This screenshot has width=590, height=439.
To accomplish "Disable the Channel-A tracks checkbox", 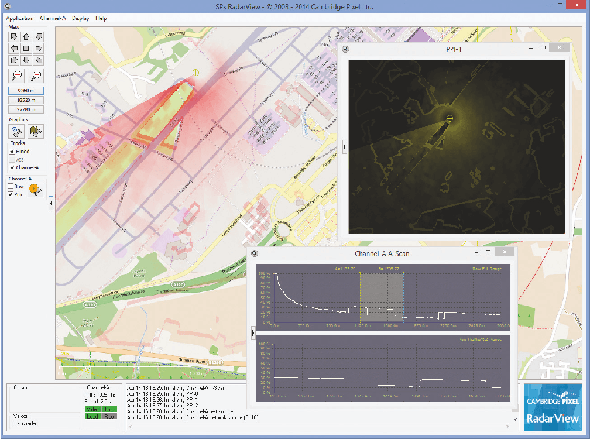I will click(x=12, y=167).
